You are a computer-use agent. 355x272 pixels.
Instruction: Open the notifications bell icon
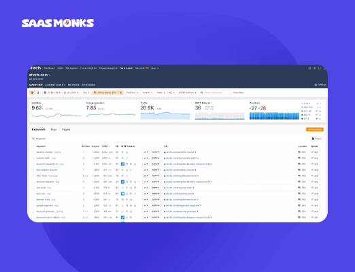[315, 68]
